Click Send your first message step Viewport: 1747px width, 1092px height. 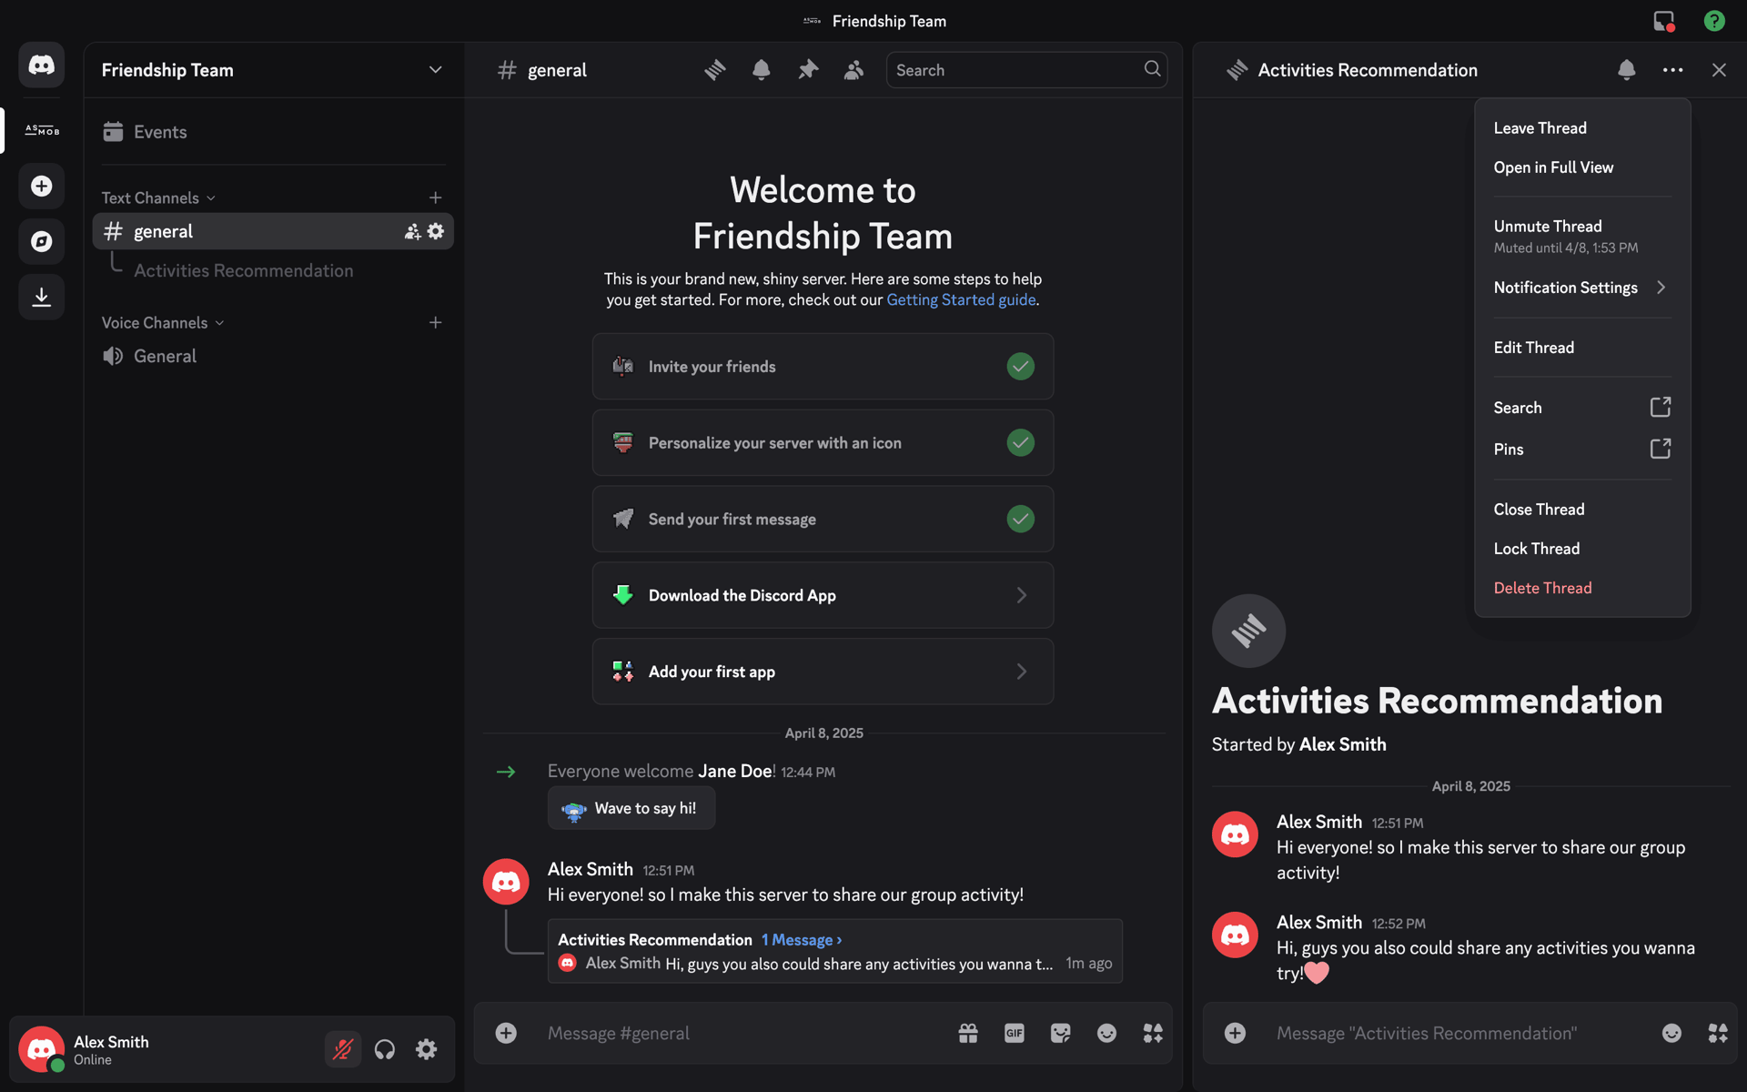pos(823,520)
